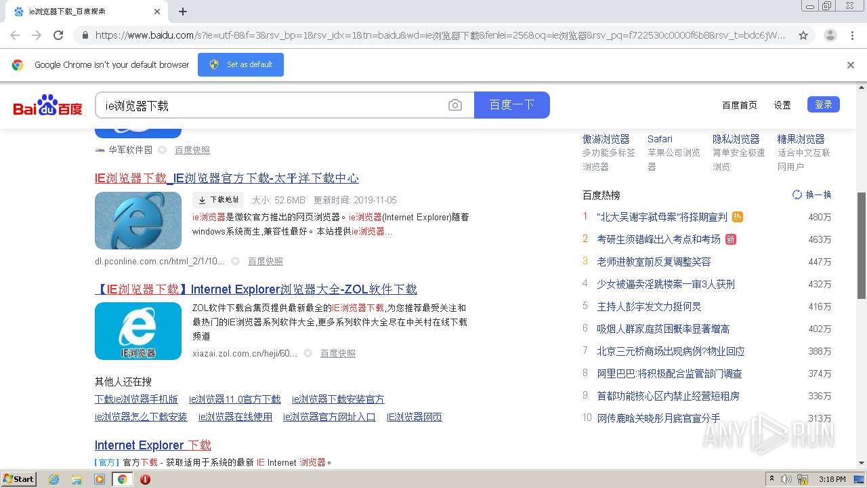This screenshot has width=867, height=488.
Task: Open 糖果浏览器 related browser link
Action: pyautogui.click(x=801, y=139)
